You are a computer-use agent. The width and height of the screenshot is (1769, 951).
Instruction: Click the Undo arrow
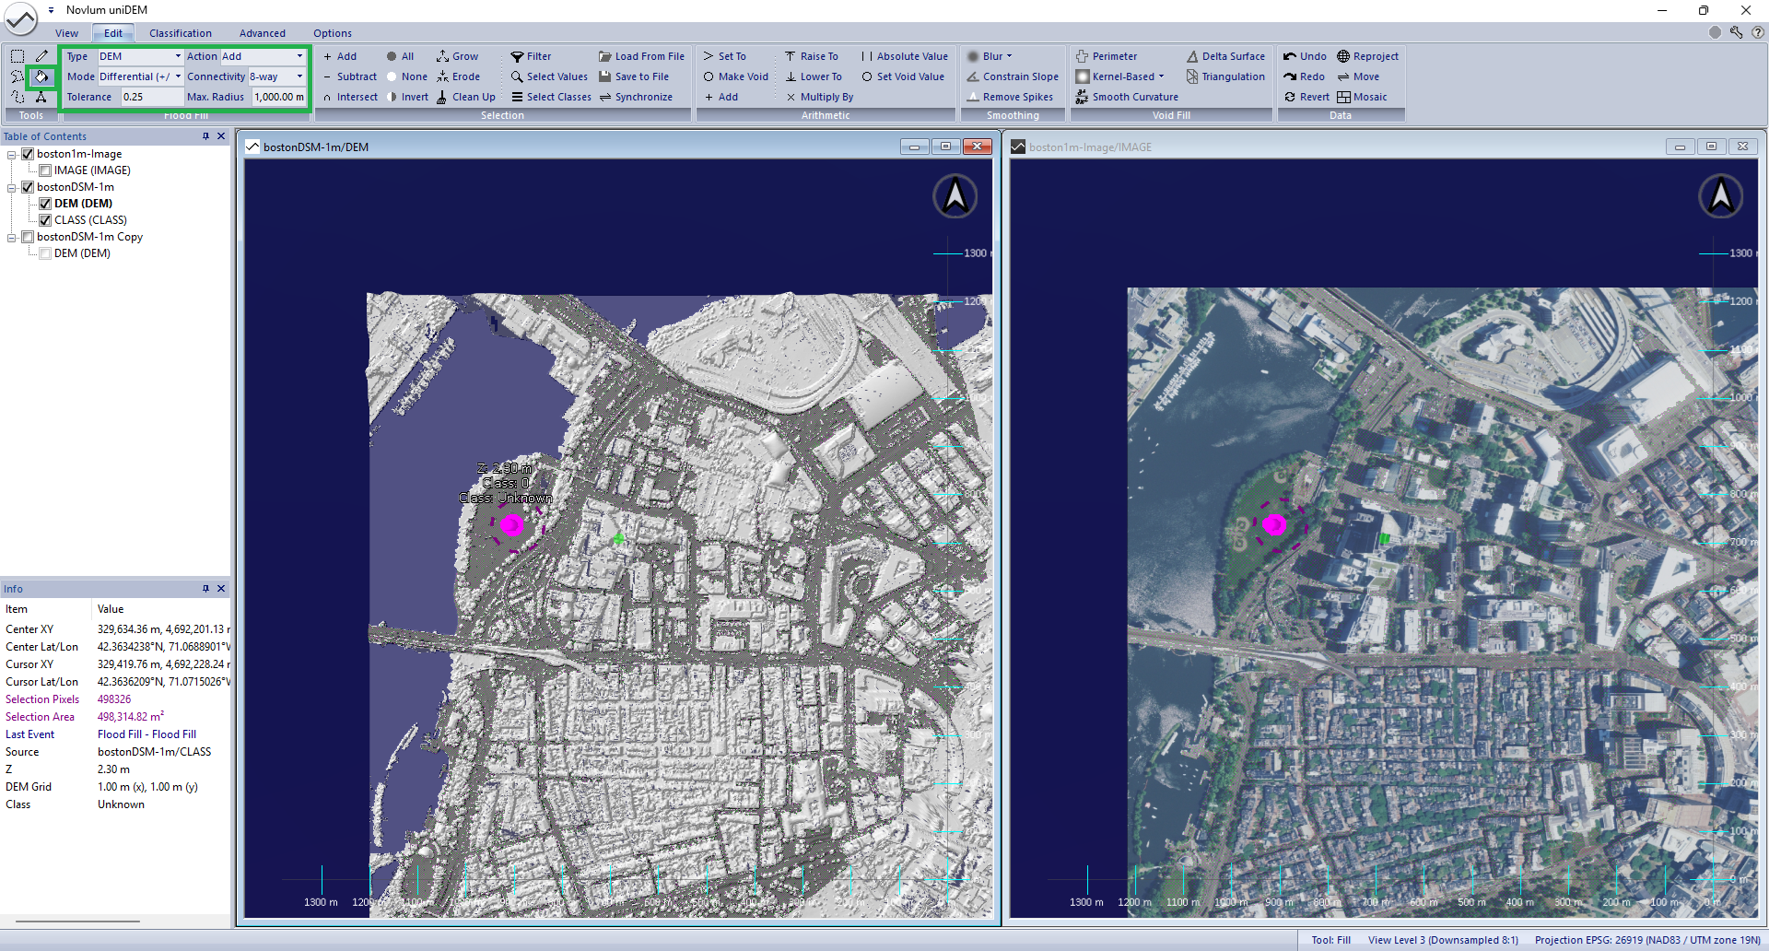(1305, 56)
